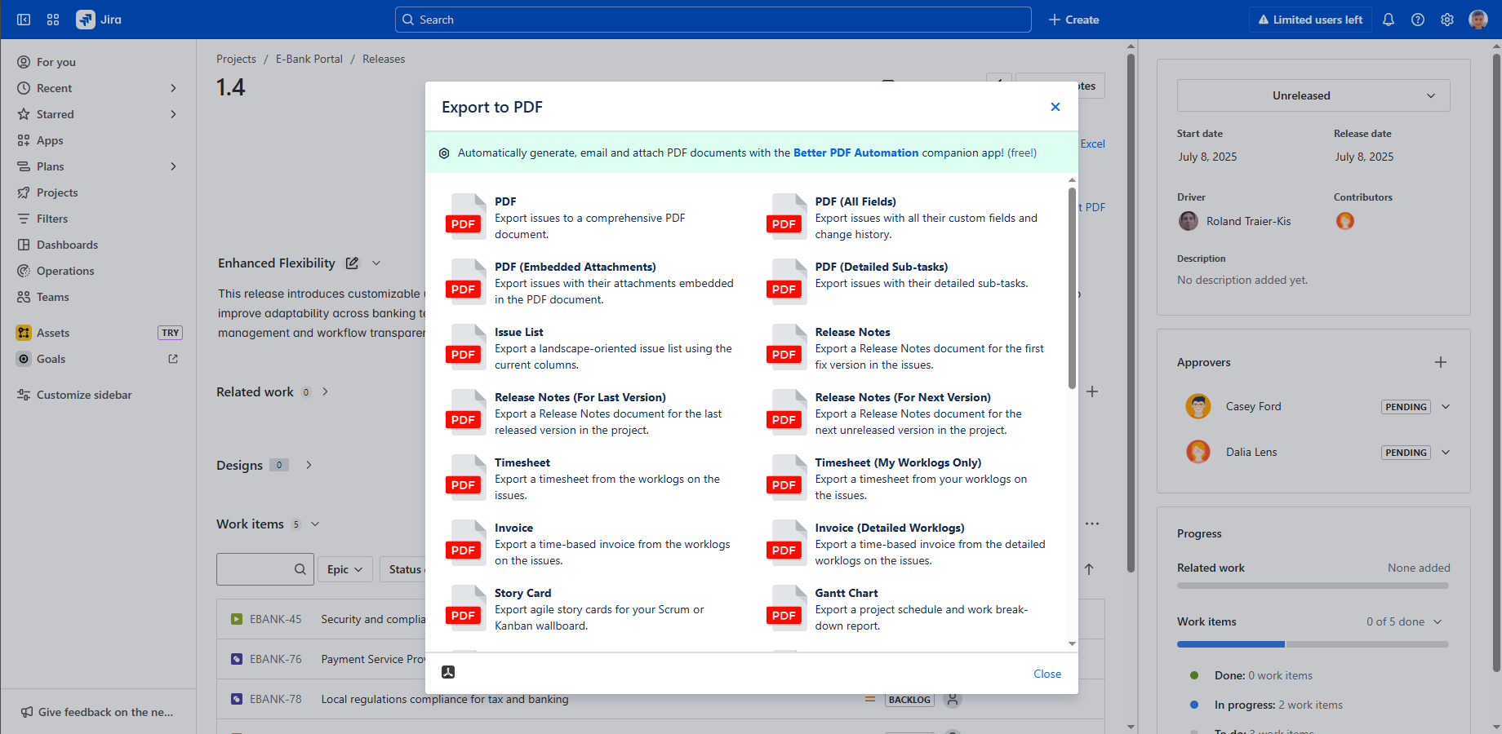This screenshot has width=1502, height=734.
Task: Expand the Starred sidebar section
Action: (x=173, y=114)
